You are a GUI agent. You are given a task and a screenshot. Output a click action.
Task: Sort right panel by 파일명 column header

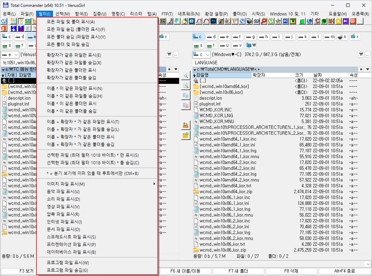(222, 75)
